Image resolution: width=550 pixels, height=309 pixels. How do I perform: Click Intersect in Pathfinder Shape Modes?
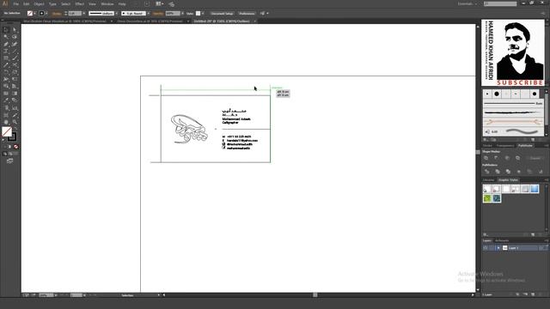(x=507, y=158)
